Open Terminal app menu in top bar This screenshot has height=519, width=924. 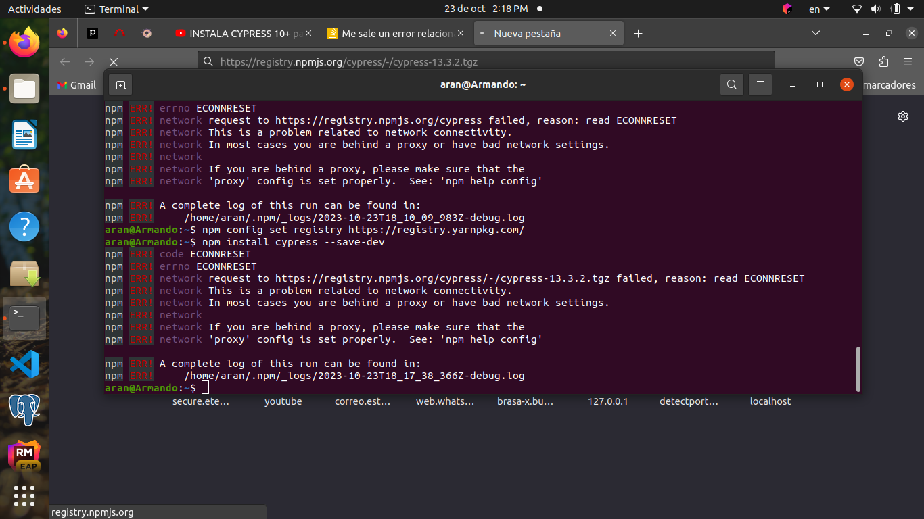pos(116,9)
